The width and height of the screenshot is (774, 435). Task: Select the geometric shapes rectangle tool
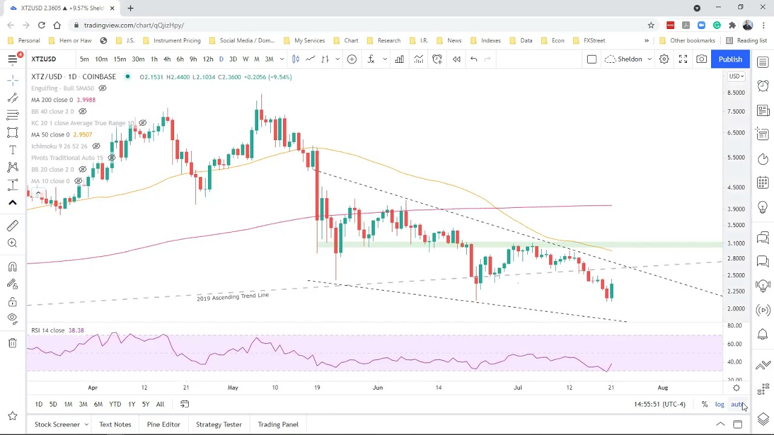tap(13, 132)
